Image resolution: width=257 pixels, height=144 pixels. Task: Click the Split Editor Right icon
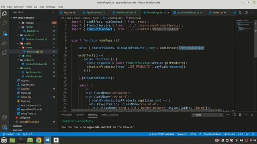[246, 12]
